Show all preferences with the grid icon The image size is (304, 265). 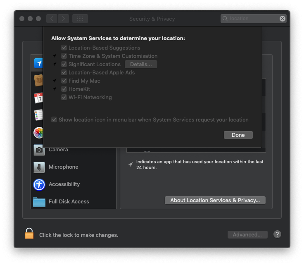80,19
